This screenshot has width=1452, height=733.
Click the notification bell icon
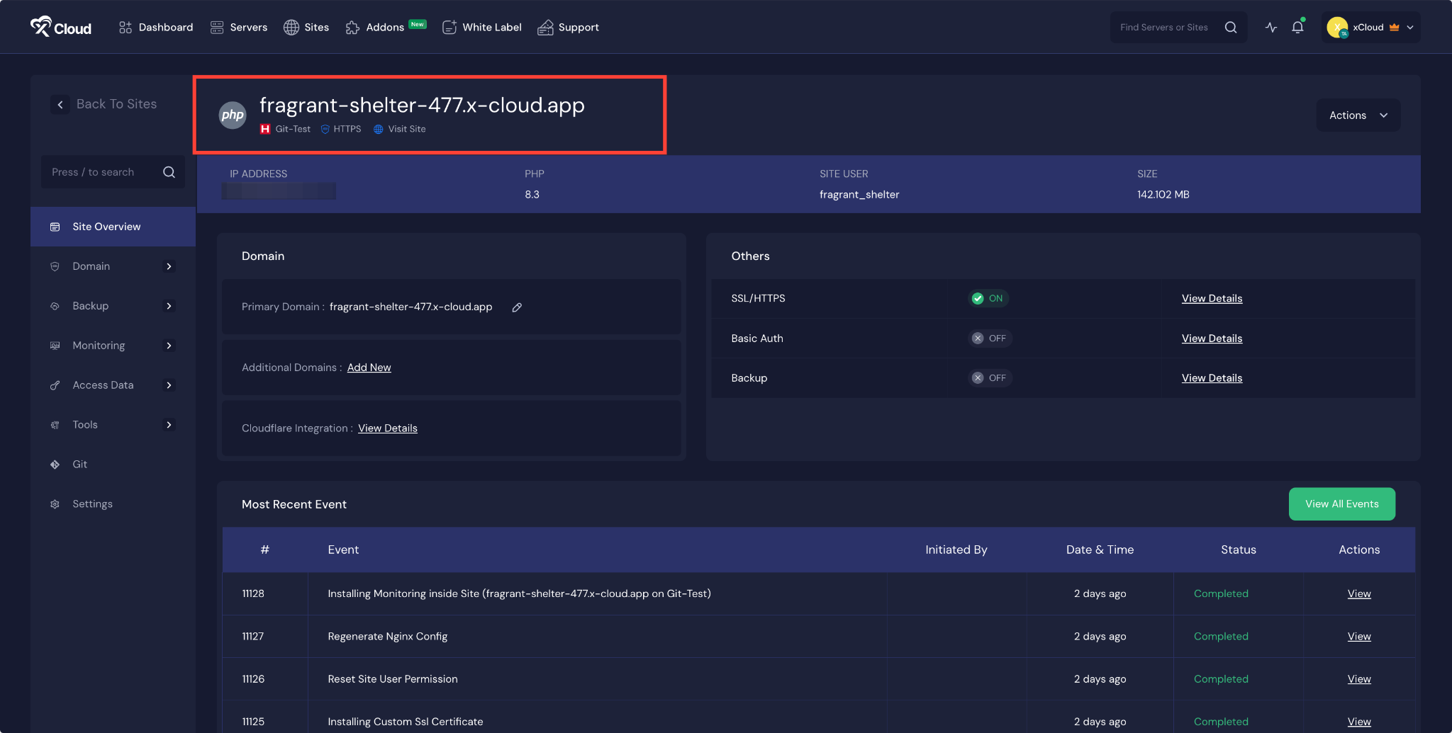1297,28
